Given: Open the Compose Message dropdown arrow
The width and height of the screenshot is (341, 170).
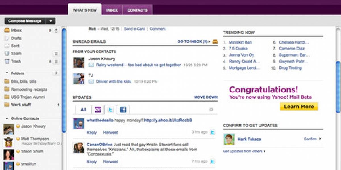Looking at the screenshot, I should click(x=51, y=21).
